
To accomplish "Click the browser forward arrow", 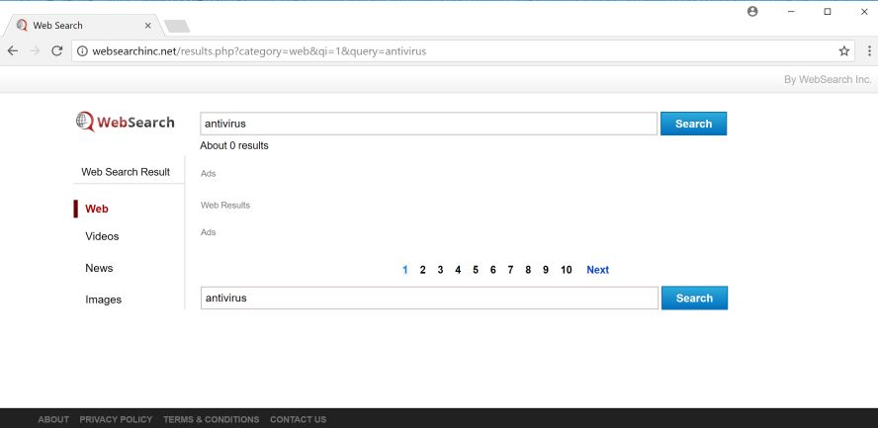I will click(x=35, y=51).
